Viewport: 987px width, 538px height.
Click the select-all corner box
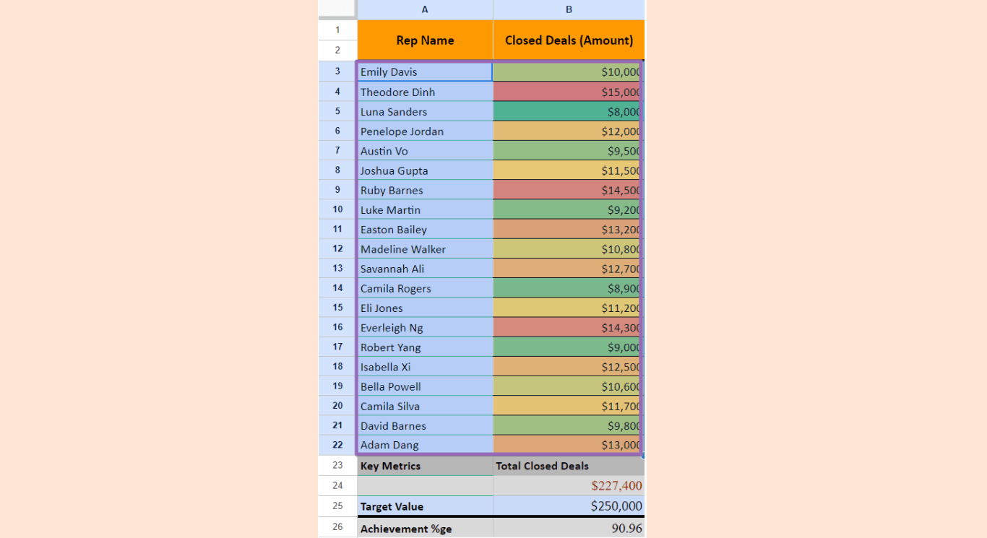point(337,9)
